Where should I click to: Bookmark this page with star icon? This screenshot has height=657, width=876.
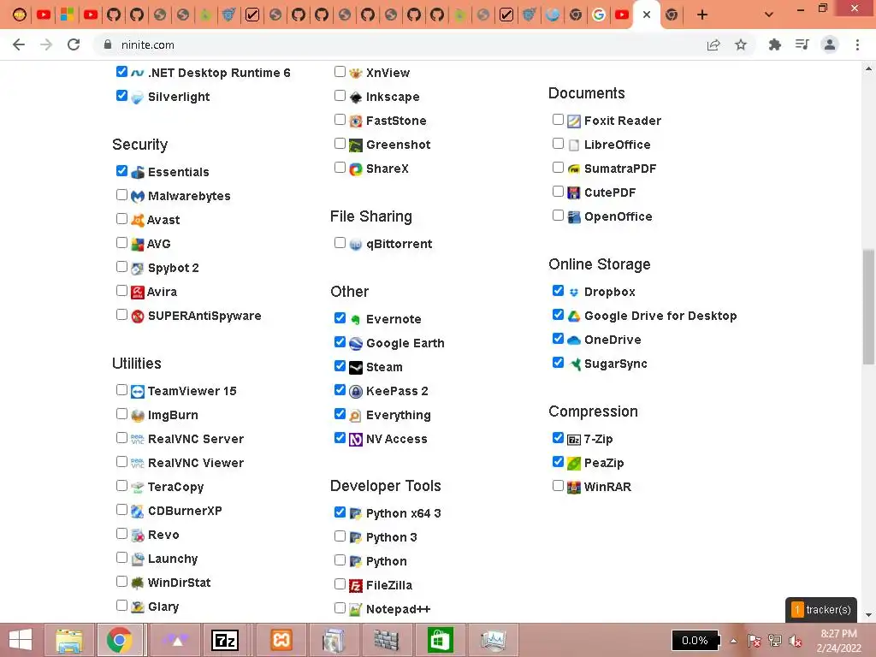coord(741,44)
